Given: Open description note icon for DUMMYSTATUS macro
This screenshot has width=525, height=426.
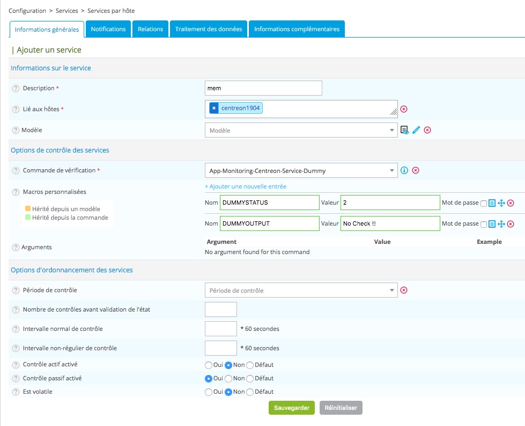Looking at the screenshot, I should pyautogui.click(x=492, y=203).
